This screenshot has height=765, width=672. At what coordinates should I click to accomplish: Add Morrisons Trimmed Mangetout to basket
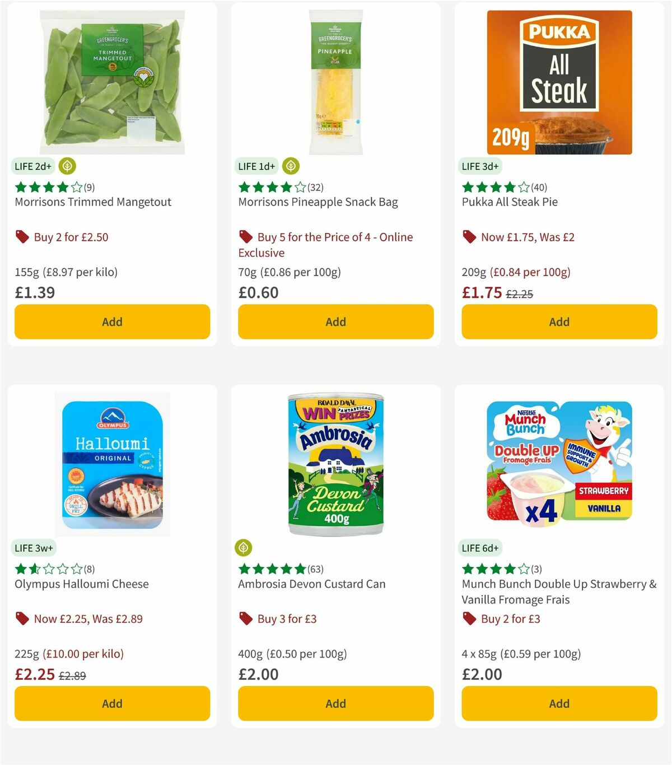[x=111, y=321]
